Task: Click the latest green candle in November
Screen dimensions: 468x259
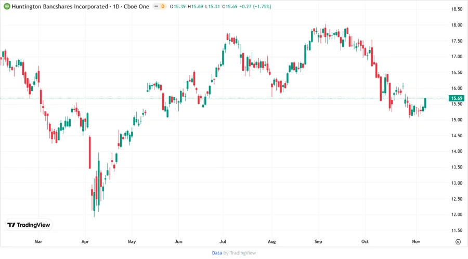Action: (x=425, y=103)
